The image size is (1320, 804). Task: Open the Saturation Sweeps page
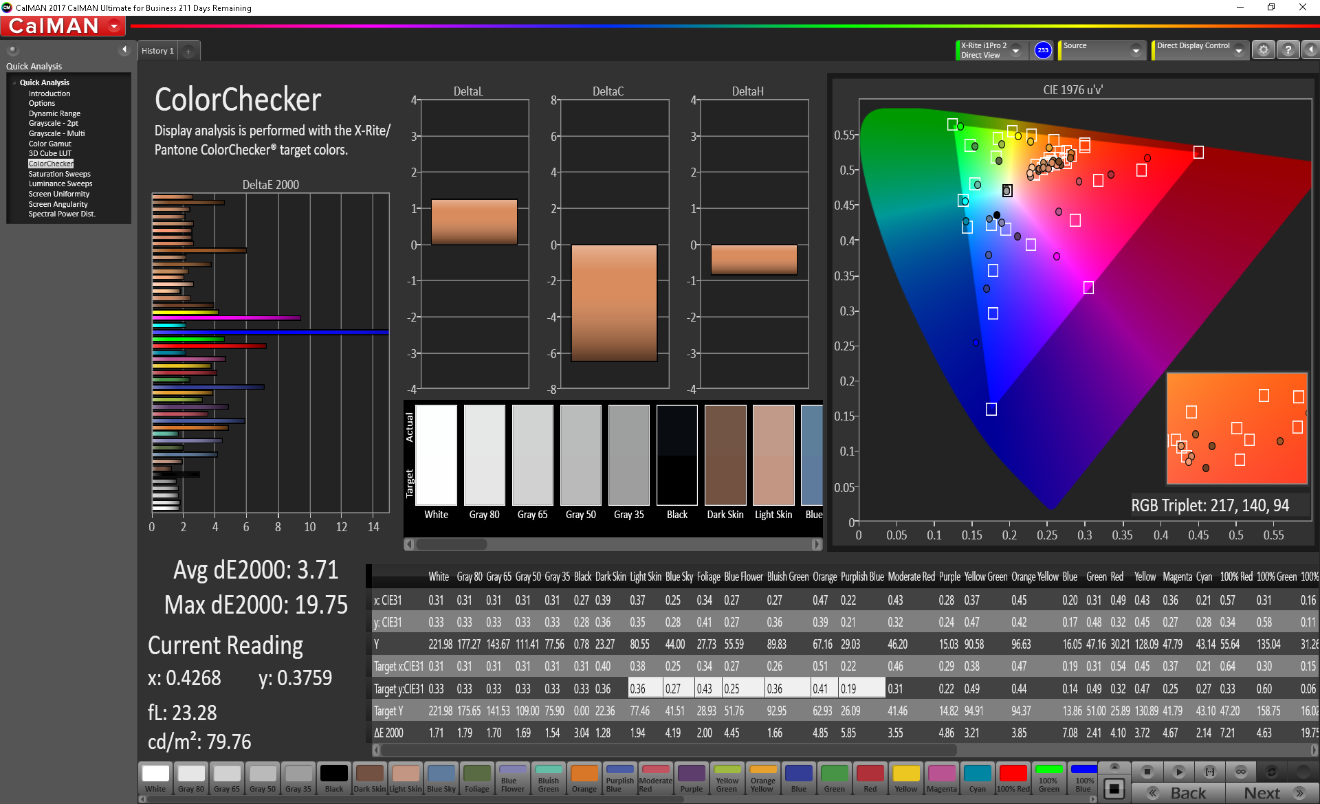point(59,174)
